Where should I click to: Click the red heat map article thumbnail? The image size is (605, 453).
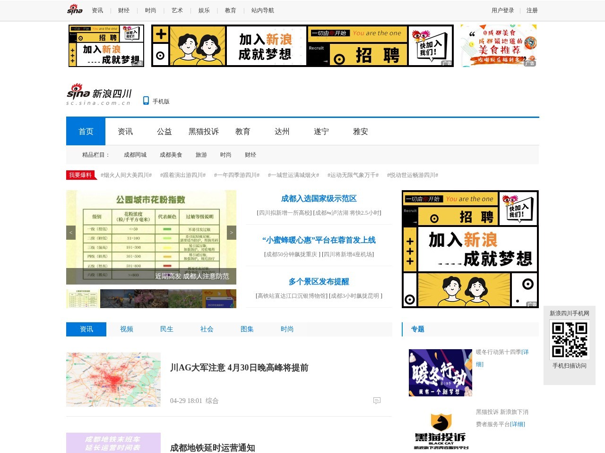point(113,379)
